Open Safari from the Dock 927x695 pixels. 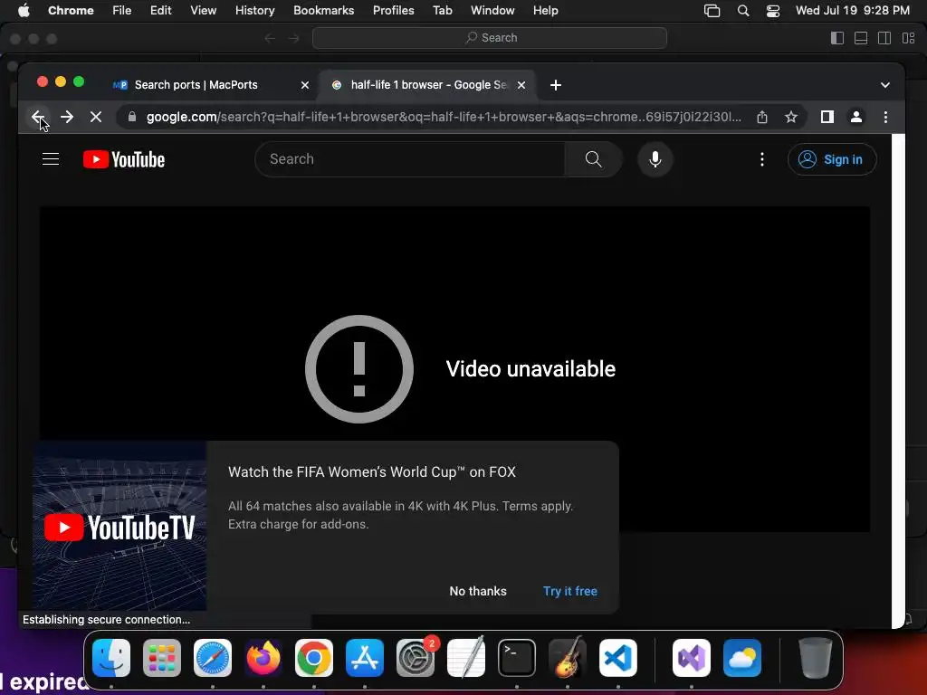pyautogui.click(x=213, y=658)
